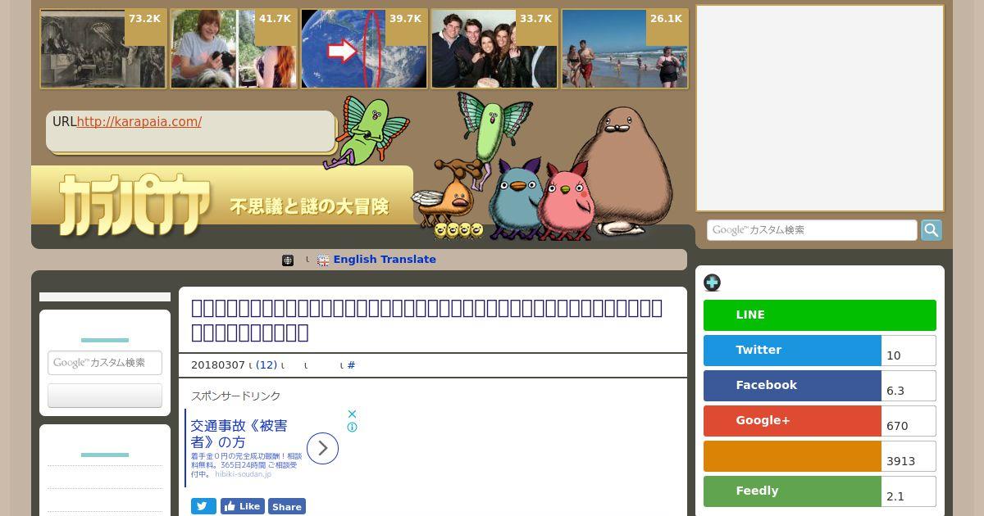This screenshot has width=984, height=516.
Task: Share via the Facebook sidebar button
Action: coord(792,386)
